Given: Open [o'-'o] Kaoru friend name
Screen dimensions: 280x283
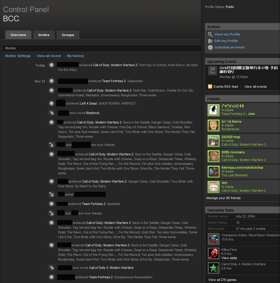Looking at the screenshot, I should coord(231,121).
